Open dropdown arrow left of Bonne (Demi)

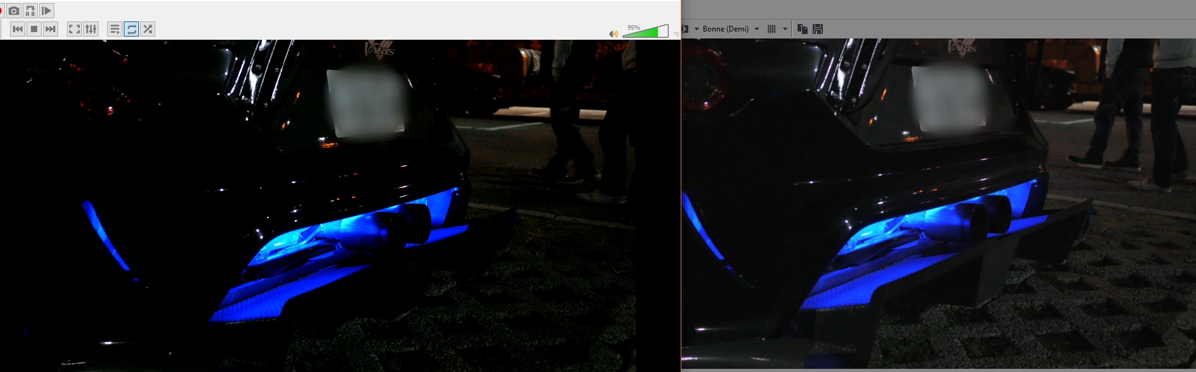pos(697,29)
